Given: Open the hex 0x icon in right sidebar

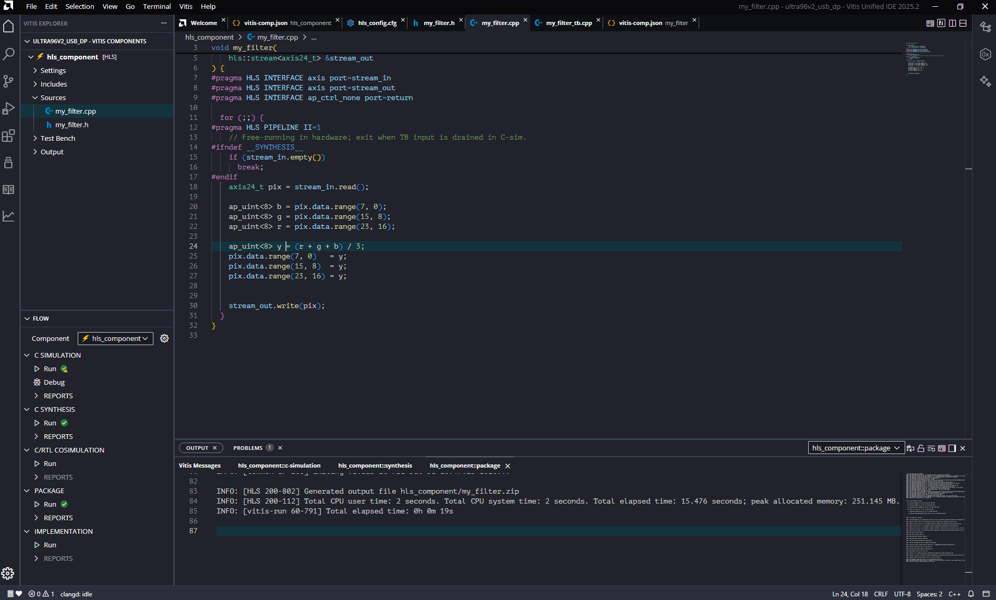Looking at the screenshot, I should [x=986, y=54].
